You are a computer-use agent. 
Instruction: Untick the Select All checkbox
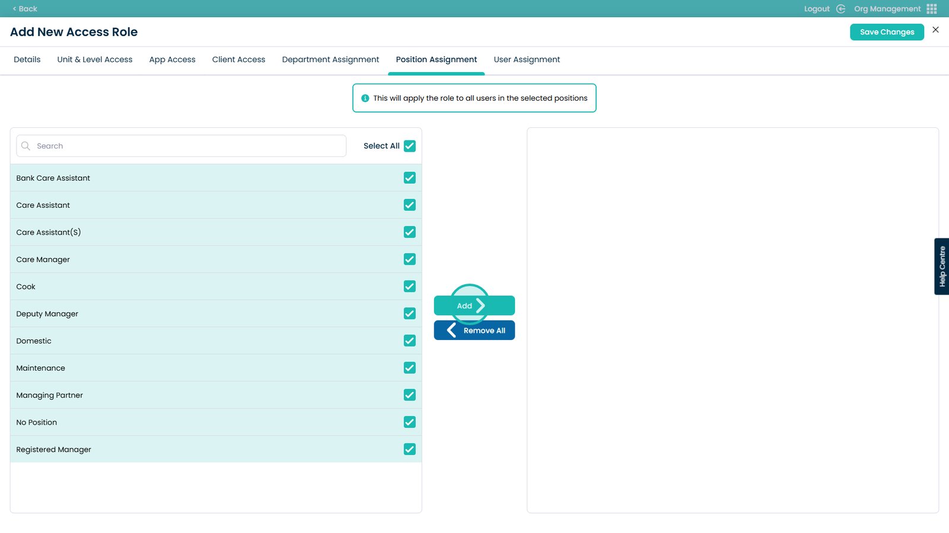point(409,146)
